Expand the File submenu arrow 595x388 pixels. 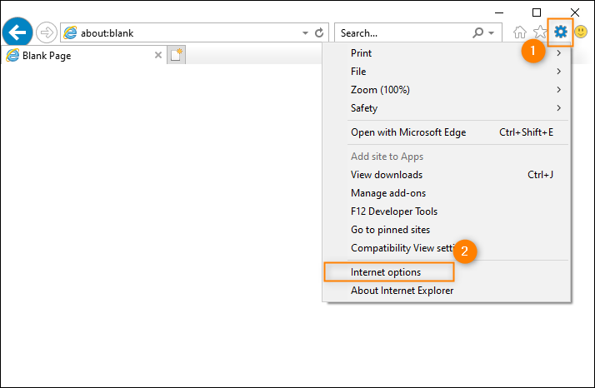click(x=558, y=72)
